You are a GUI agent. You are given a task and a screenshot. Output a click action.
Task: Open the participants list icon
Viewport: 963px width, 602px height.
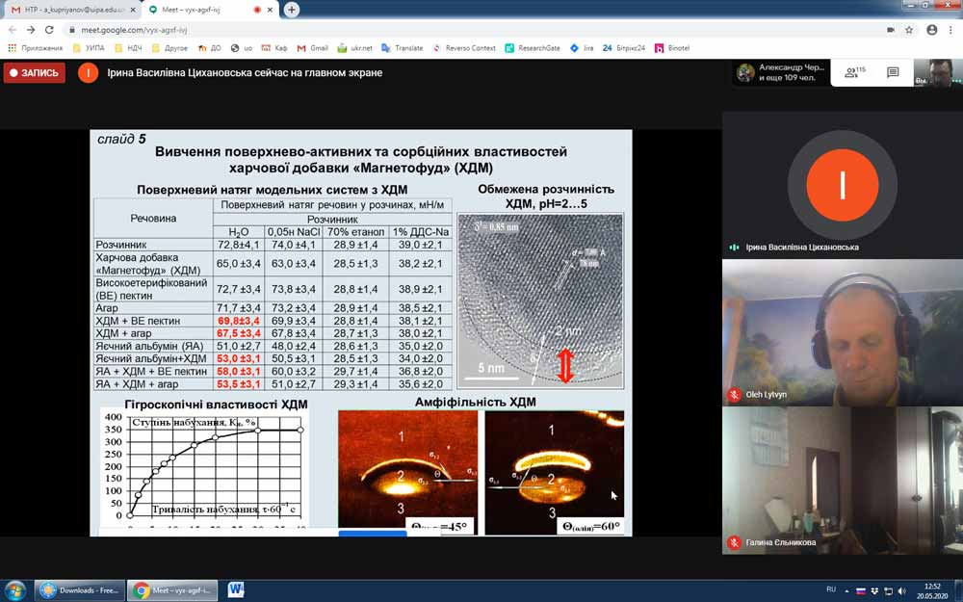pos(852,72)
